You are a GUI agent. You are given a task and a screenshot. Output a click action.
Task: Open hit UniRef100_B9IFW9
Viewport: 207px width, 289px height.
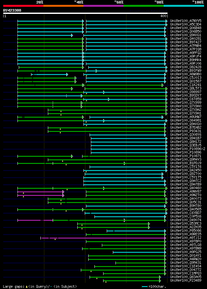[x=186, y=70]
